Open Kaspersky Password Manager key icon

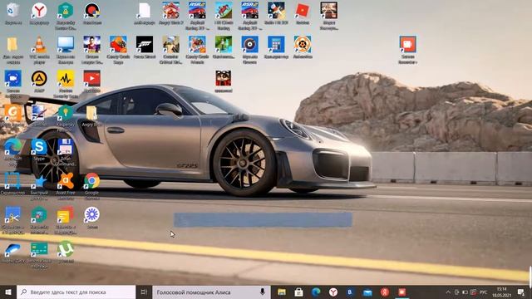[66, 113]
